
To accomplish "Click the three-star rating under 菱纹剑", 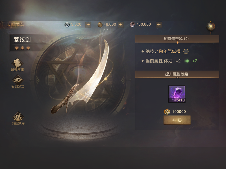I will (x=22, y=48).
